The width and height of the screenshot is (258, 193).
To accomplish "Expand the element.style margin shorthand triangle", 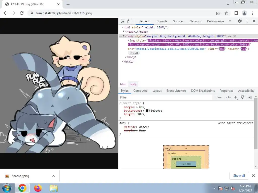I will 137,107.
